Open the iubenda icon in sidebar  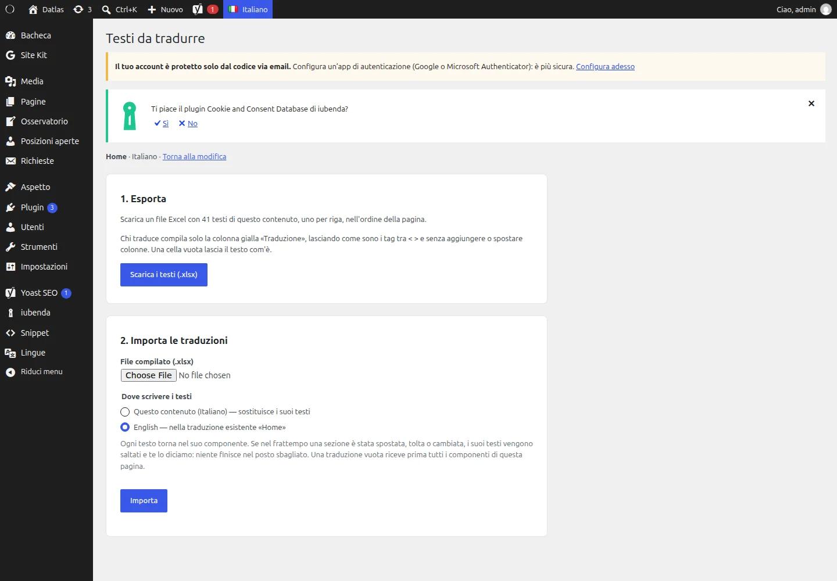pos(10,313)
